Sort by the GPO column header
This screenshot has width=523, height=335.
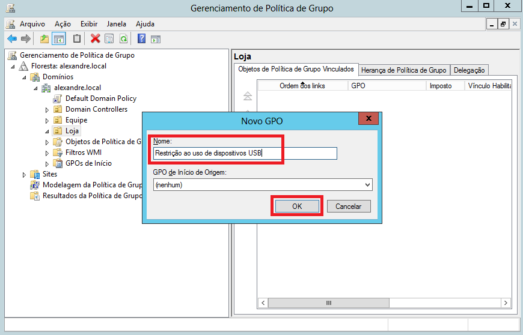[x=387, y=86]
